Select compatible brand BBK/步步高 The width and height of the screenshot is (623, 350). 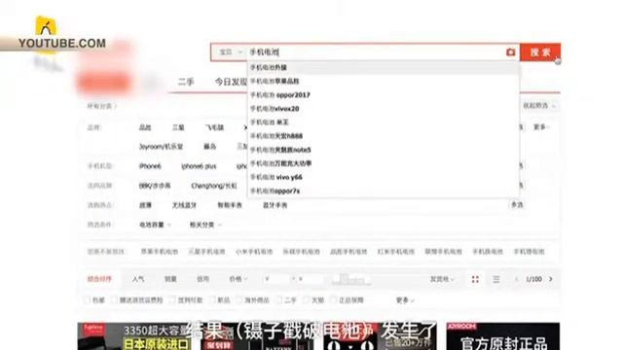click(x=155, y=186)
